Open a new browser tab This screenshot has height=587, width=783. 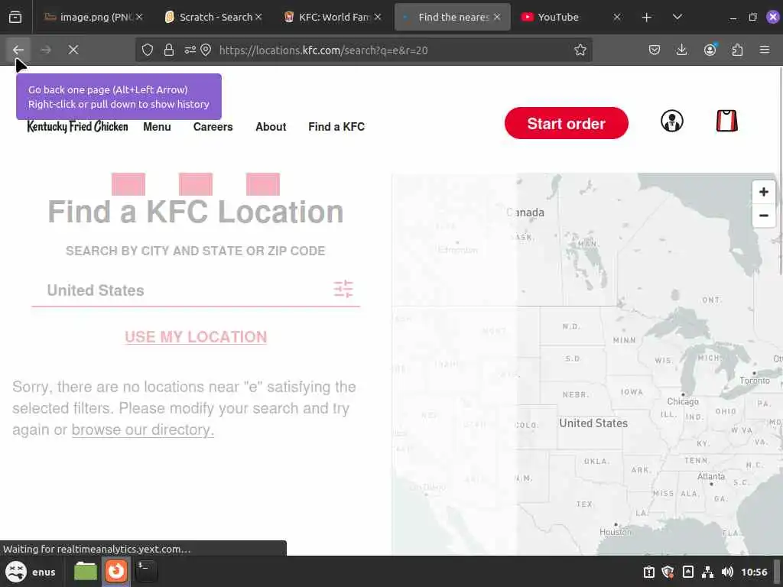646,18
